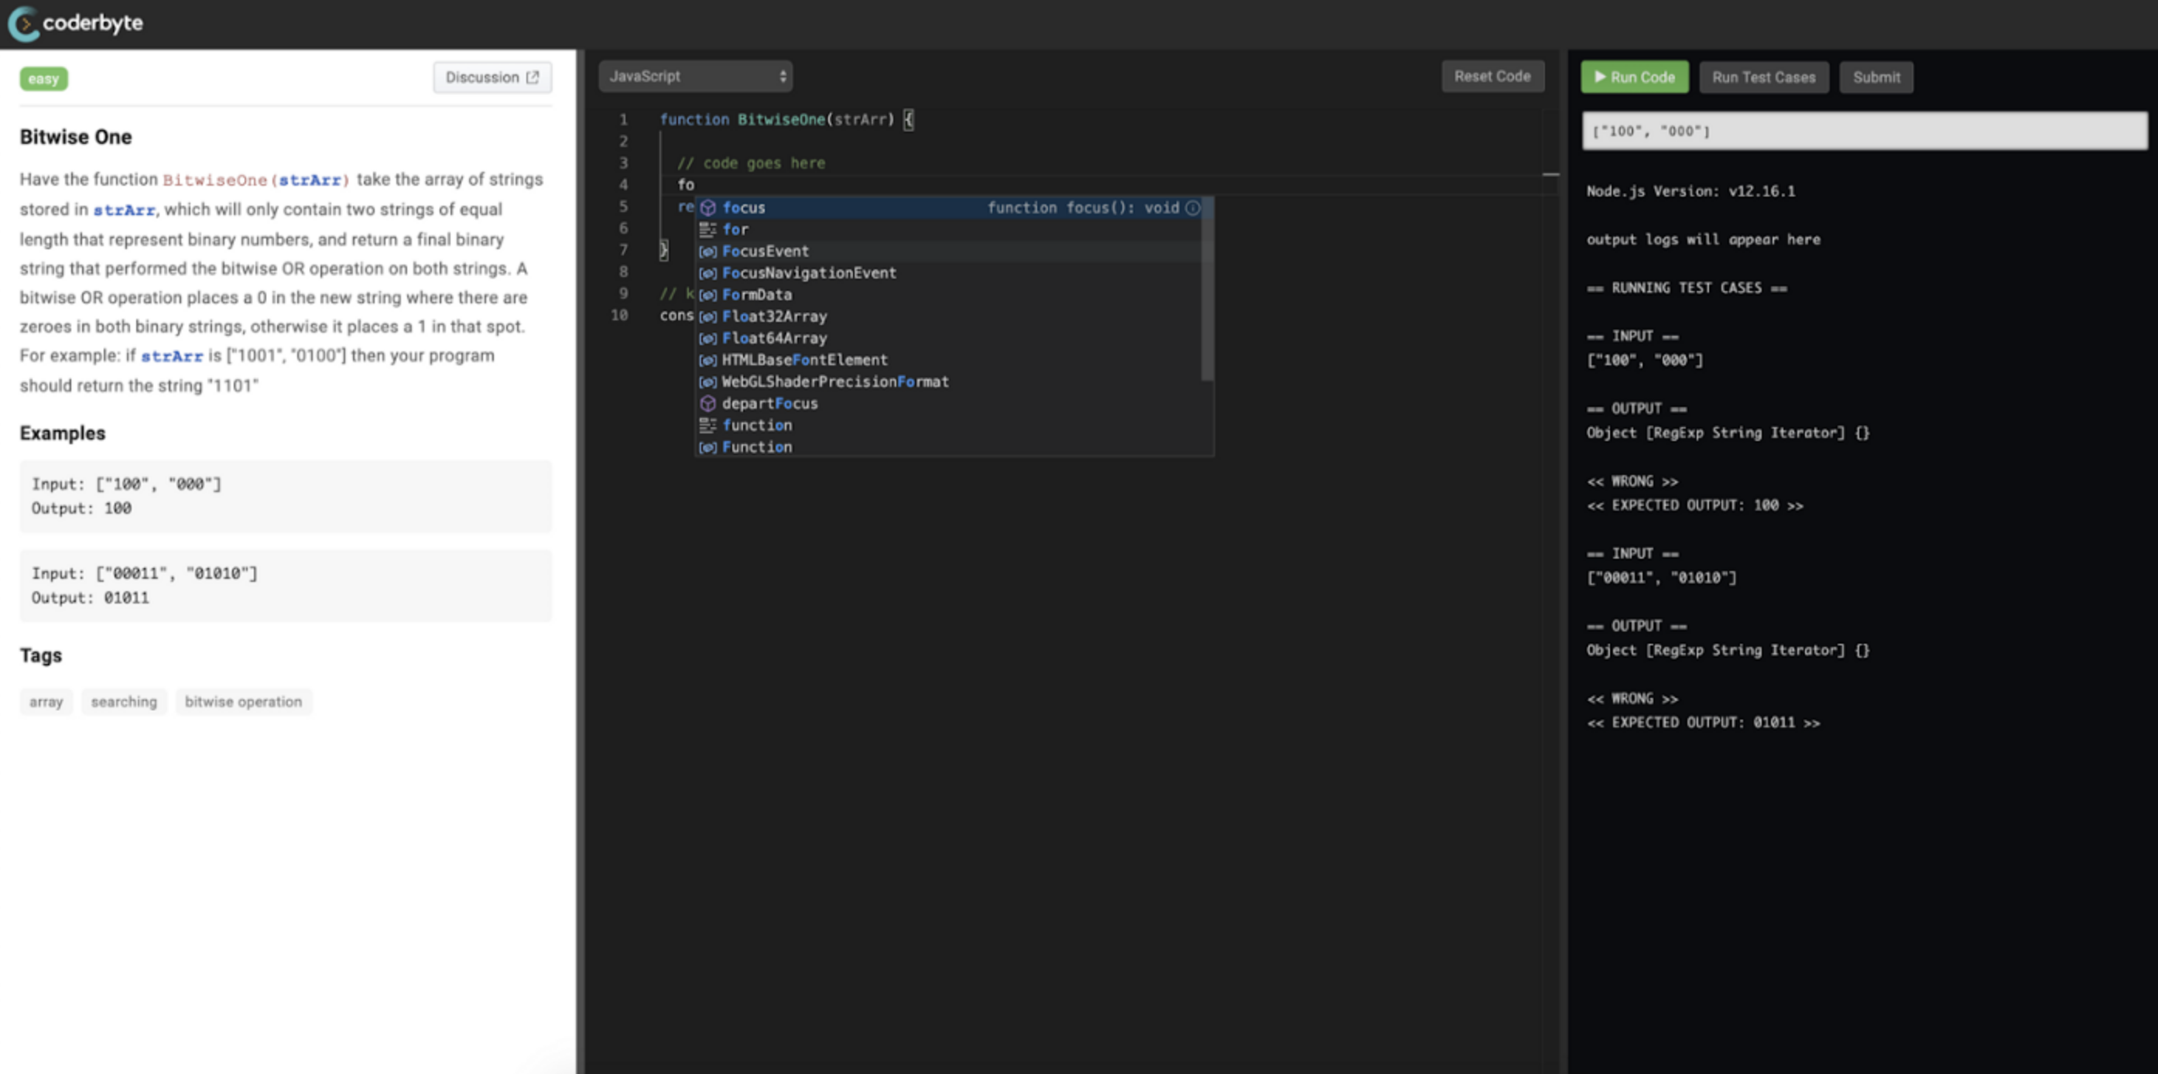Submit the solution
Viewport: 2158px width, 1074px height.
(1875, 77)
